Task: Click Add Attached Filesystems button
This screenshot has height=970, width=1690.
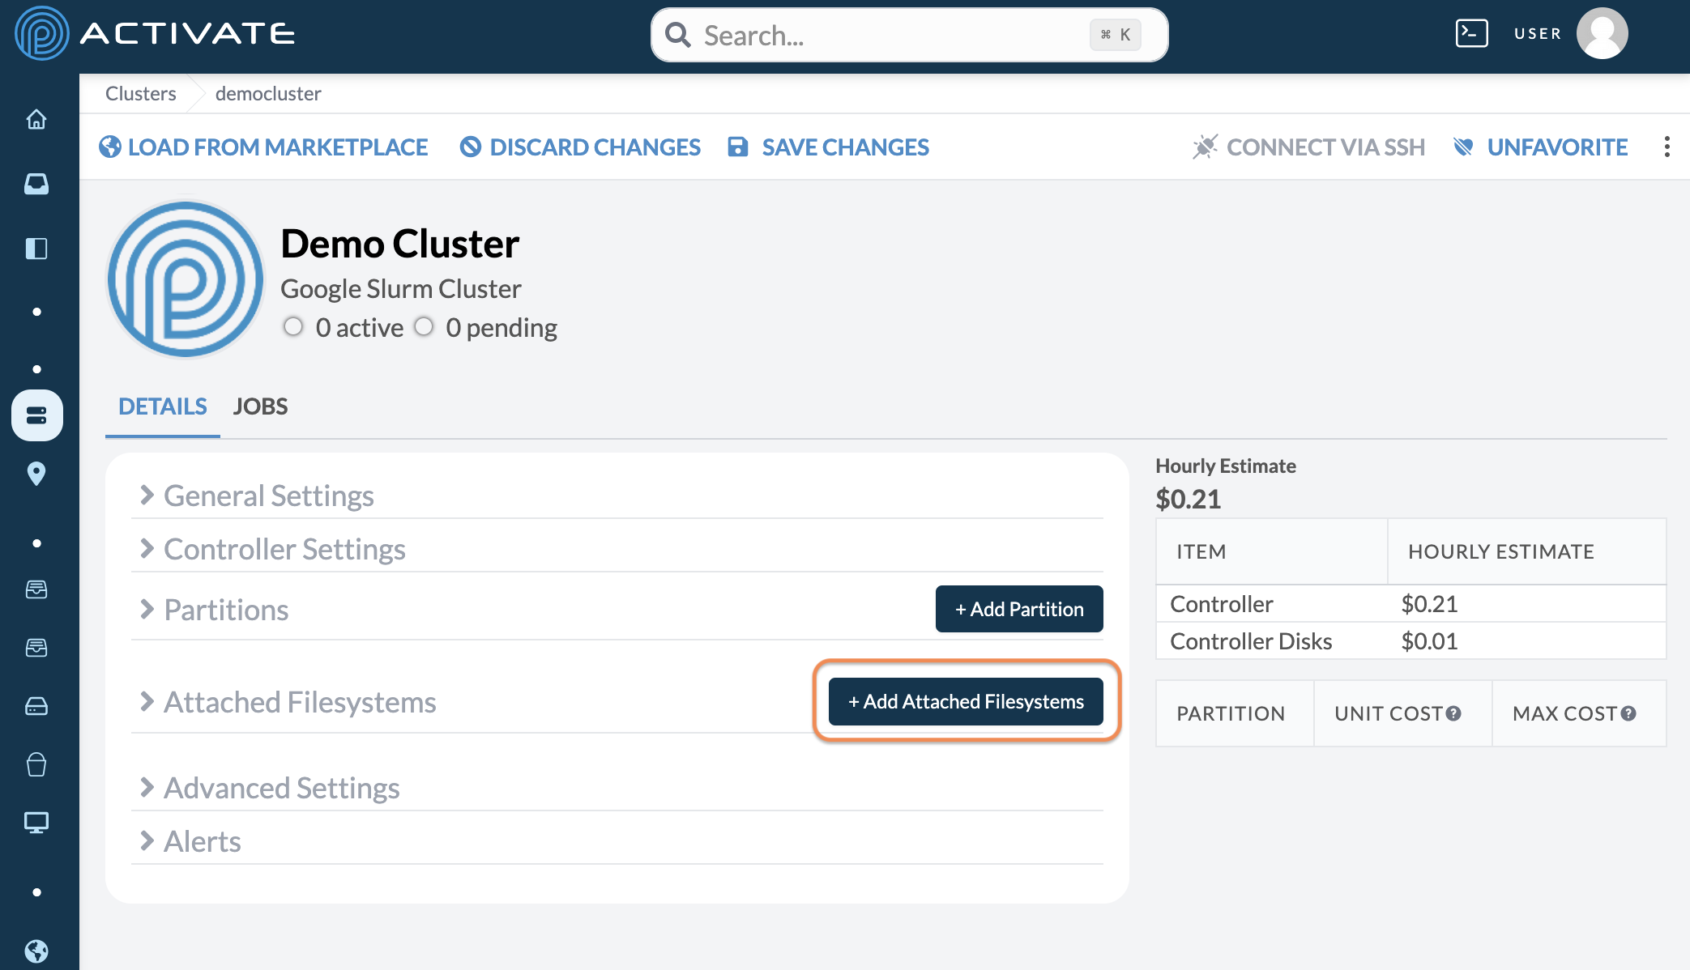Action: (966, 701)
